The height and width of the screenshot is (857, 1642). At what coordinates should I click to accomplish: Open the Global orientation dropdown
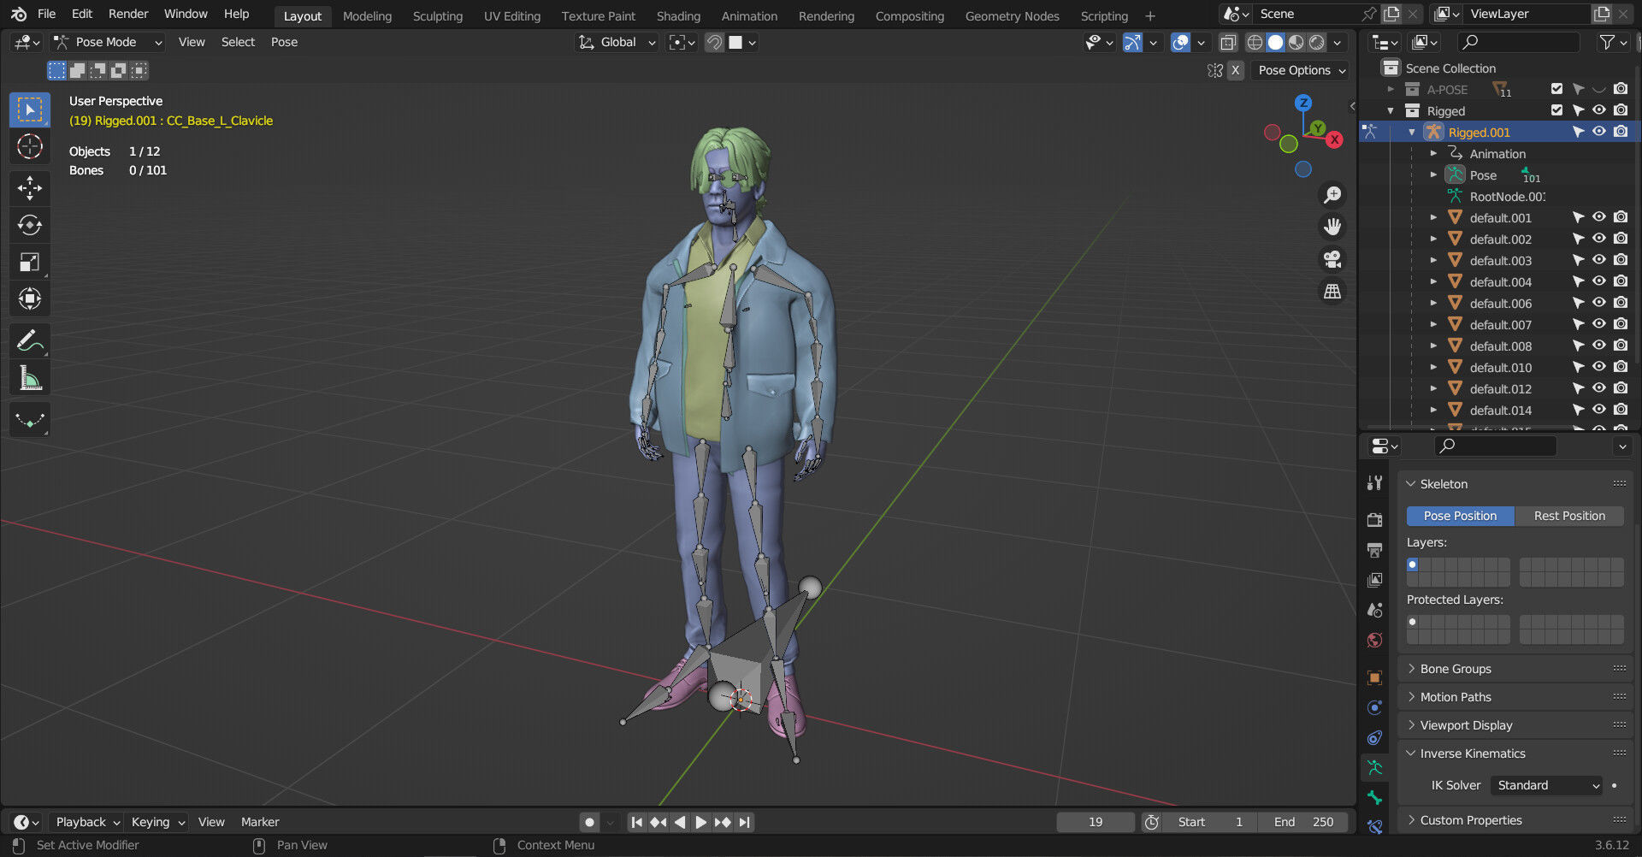pyautogui.click(x=617, y=42)
